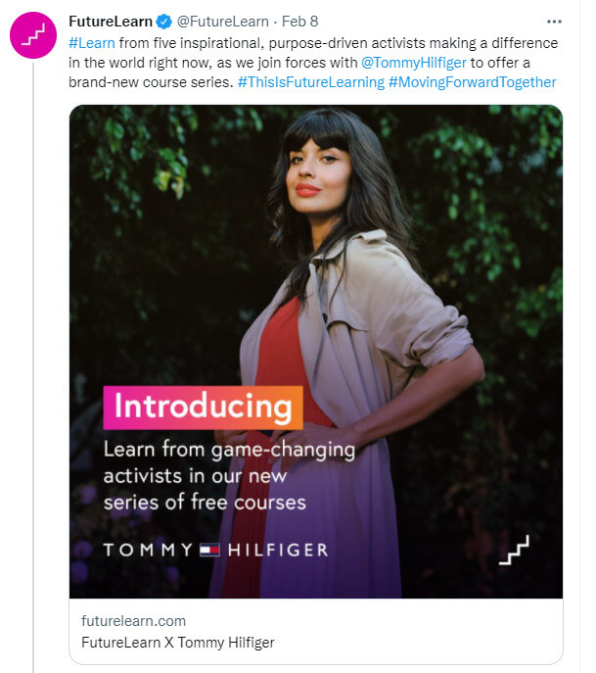
Task: Open the tweet's three-dot more menu
Action: (553, 22)
